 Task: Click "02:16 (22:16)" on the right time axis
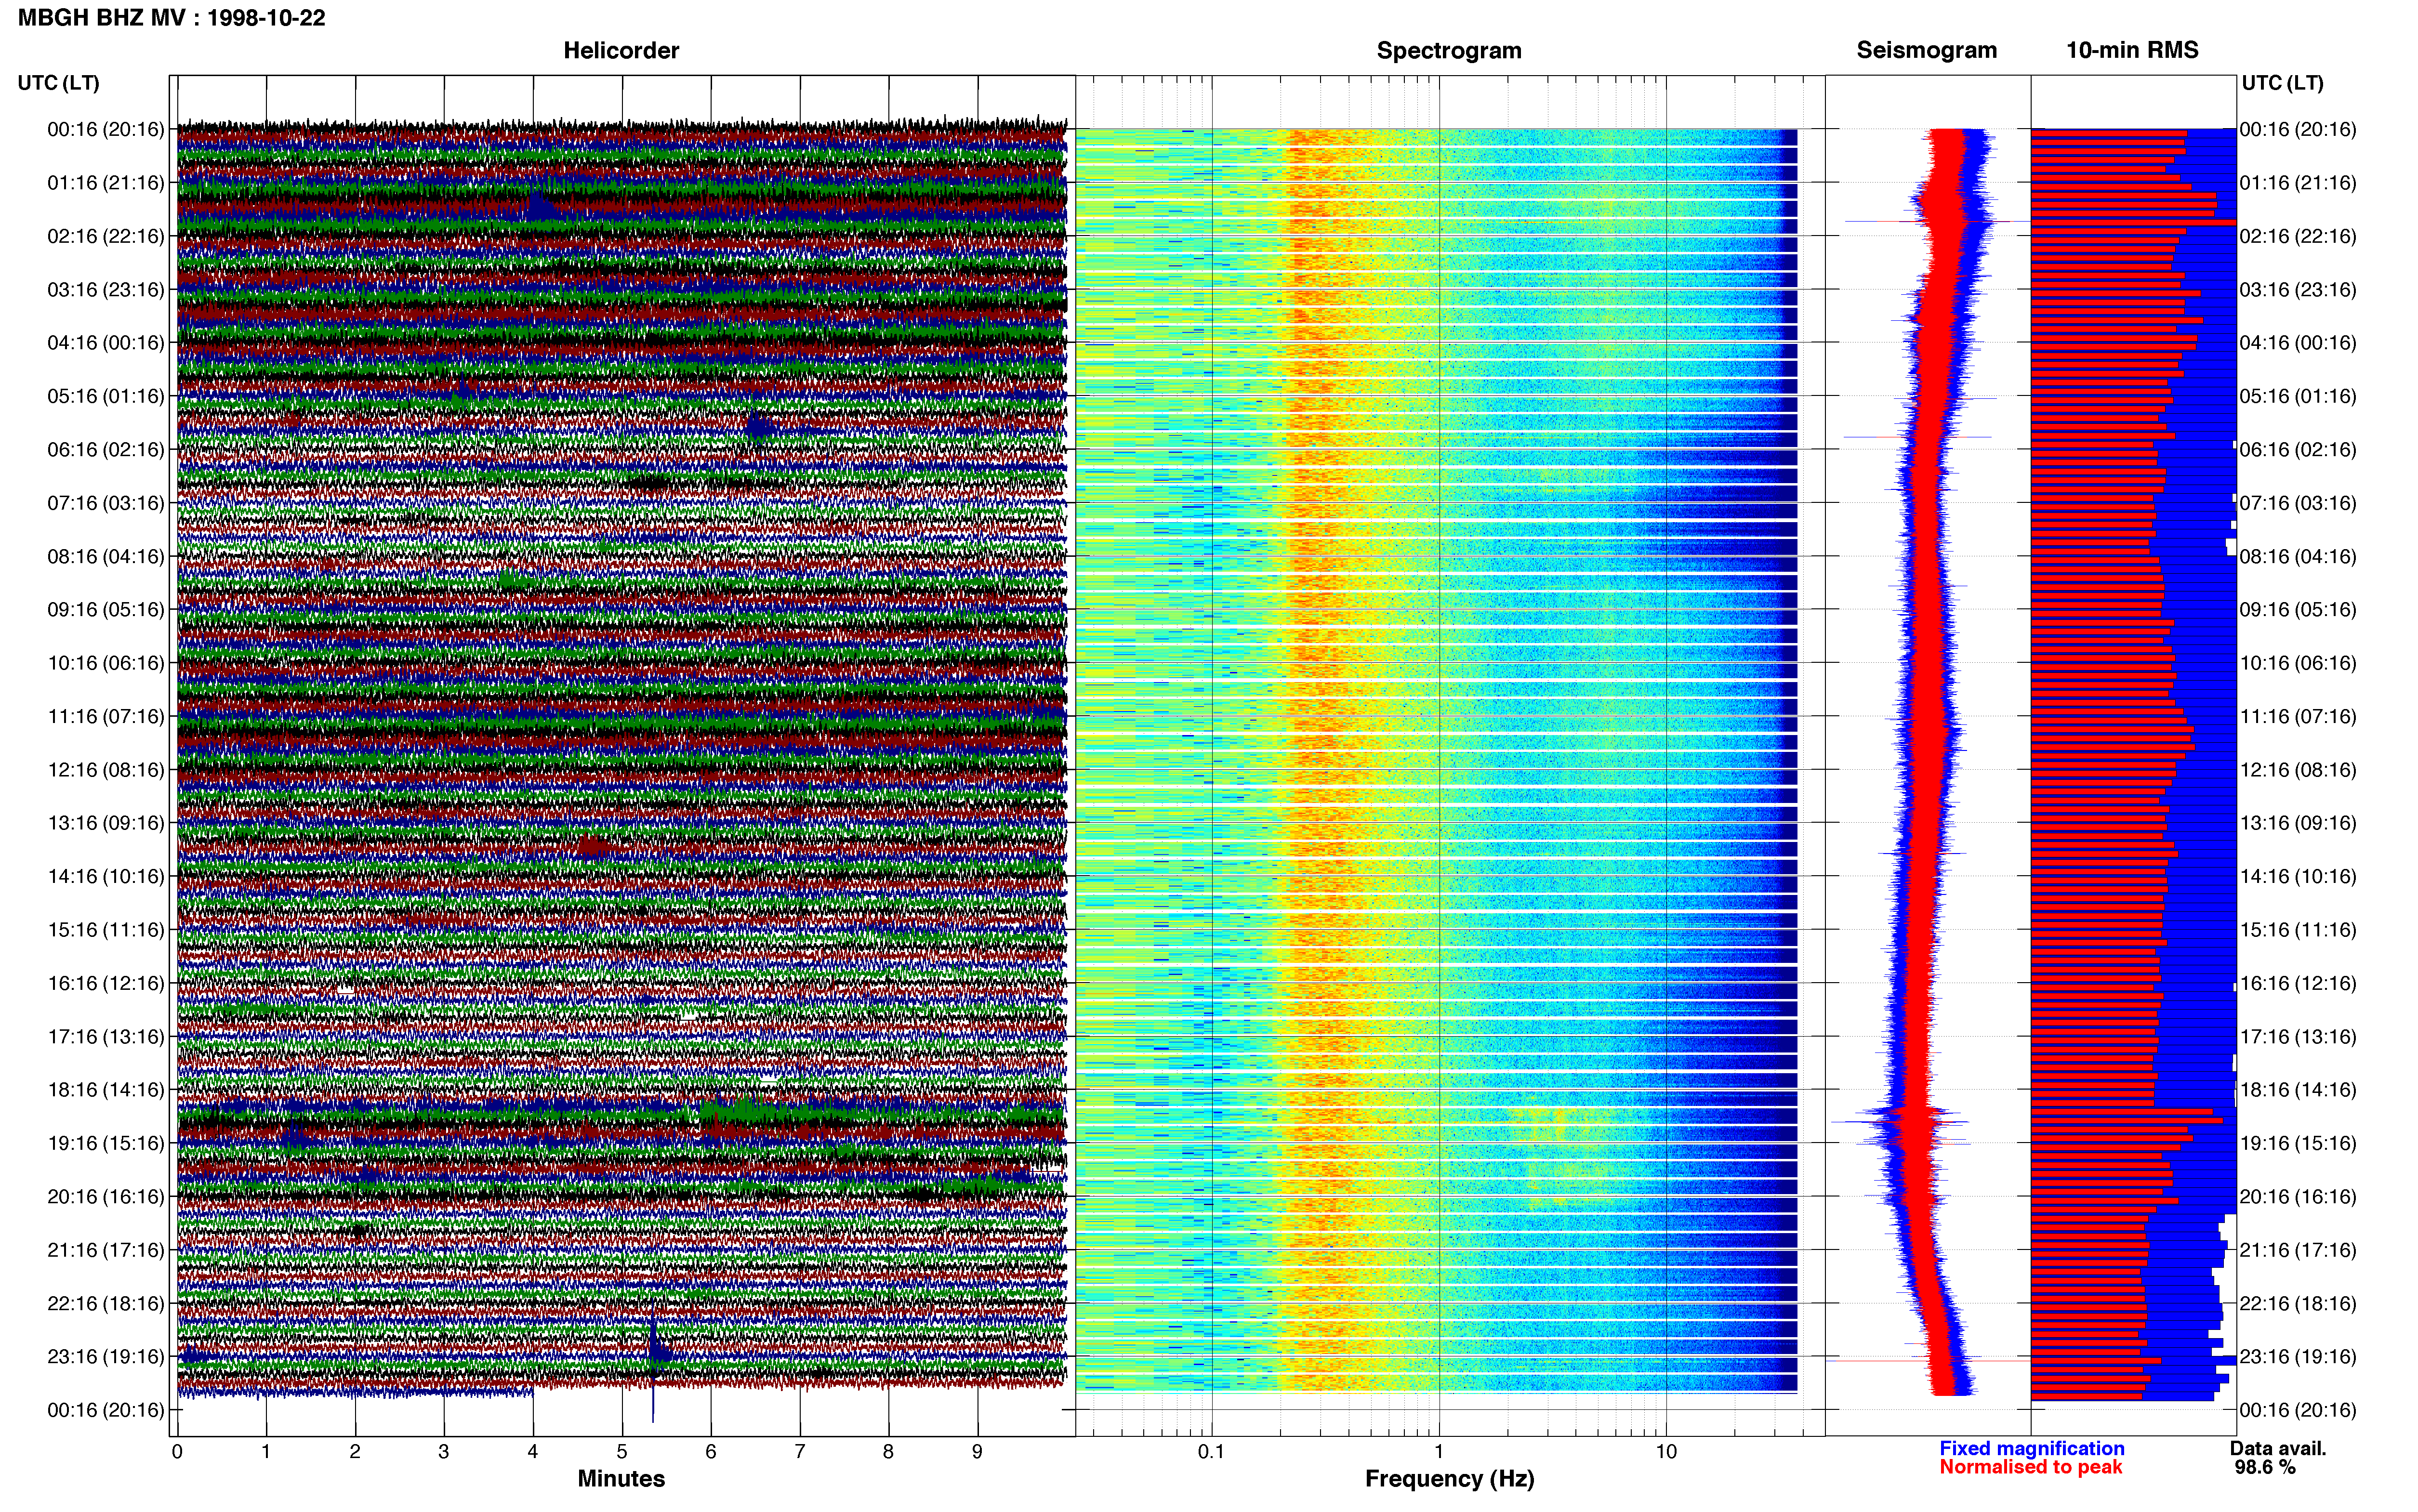[x=2298, y=236]
